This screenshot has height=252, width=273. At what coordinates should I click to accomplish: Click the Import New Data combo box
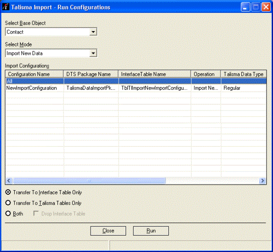coord(51,53)
